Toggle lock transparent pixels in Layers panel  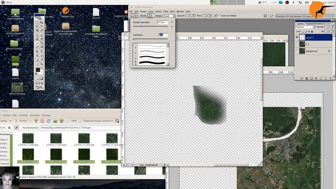[x=303, y=31]
